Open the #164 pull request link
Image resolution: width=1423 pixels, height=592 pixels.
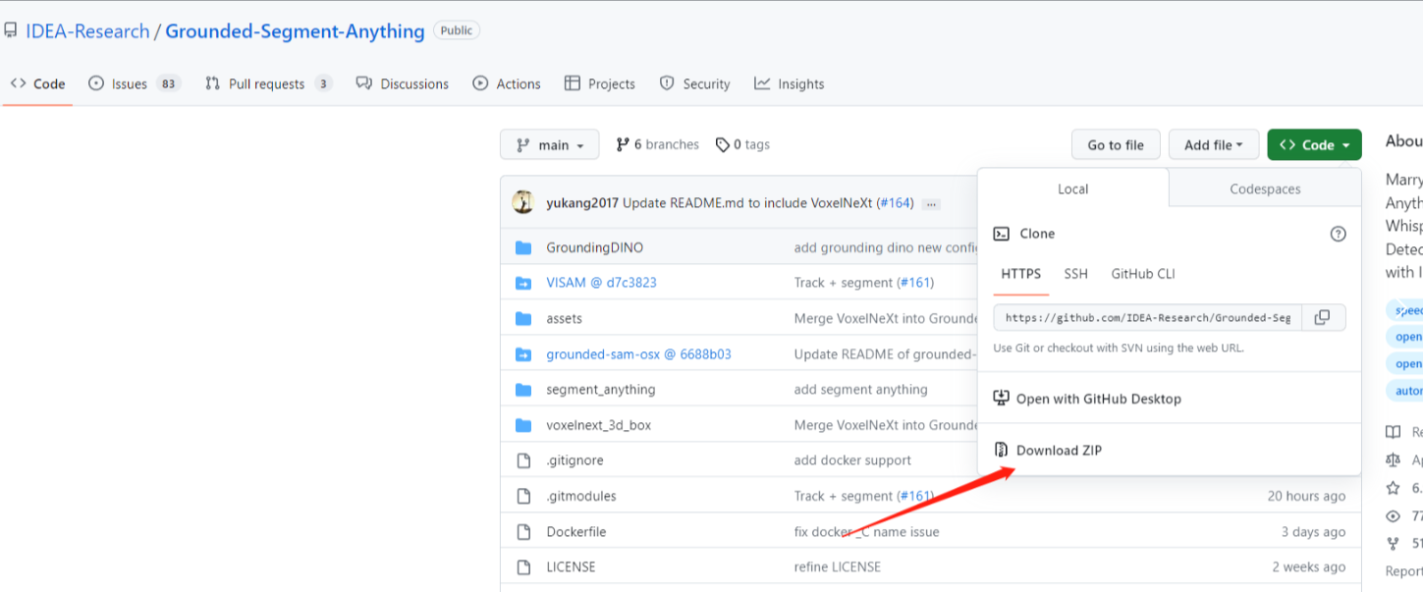895,203
